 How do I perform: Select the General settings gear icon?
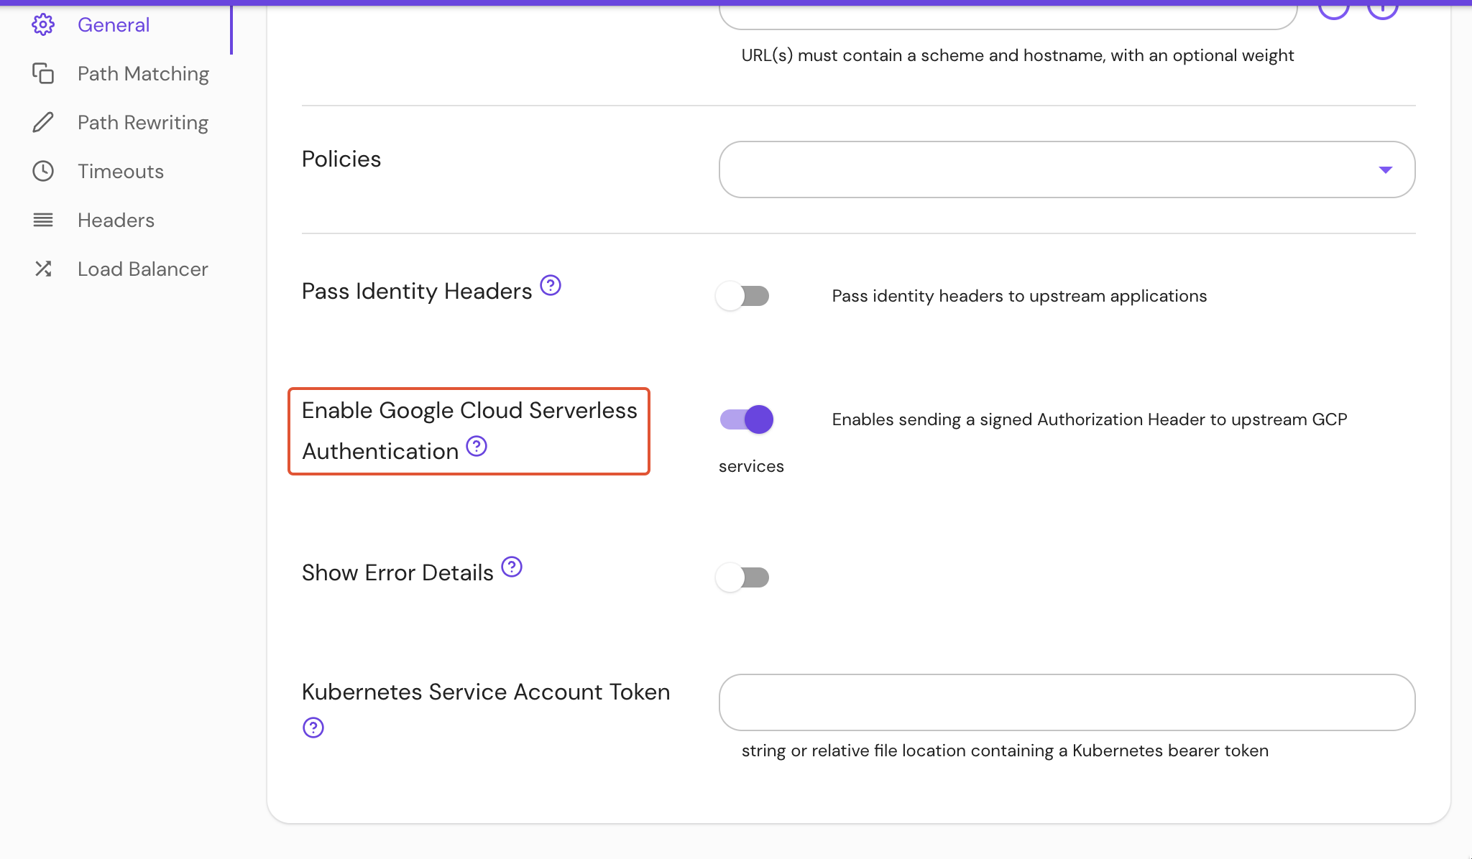[x=43, y=24]
